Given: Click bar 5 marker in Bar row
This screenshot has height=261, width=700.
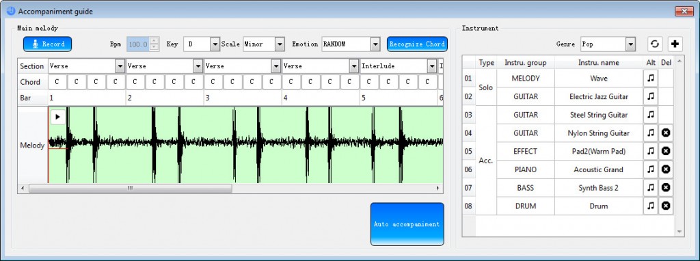Looking at the screenshot, I should [399, 98].
